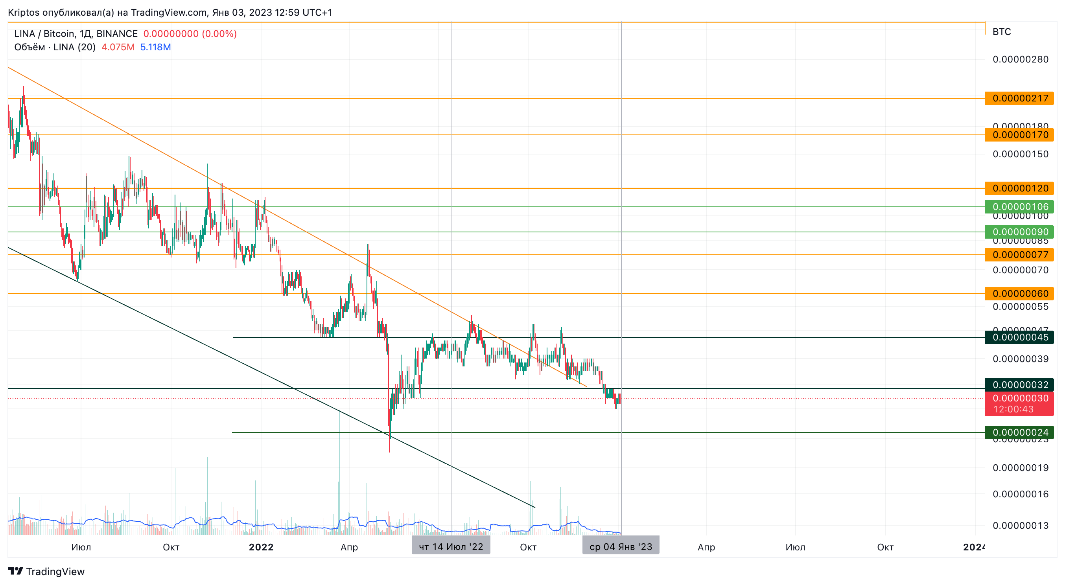Click the price change value 0.00000000 (0.00%)
The height and width of the screenshot is (585, 1065).
190,33
